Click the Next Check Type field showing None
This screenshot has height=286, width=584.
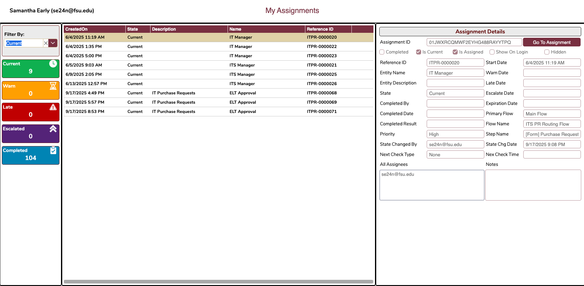point(455,154)
